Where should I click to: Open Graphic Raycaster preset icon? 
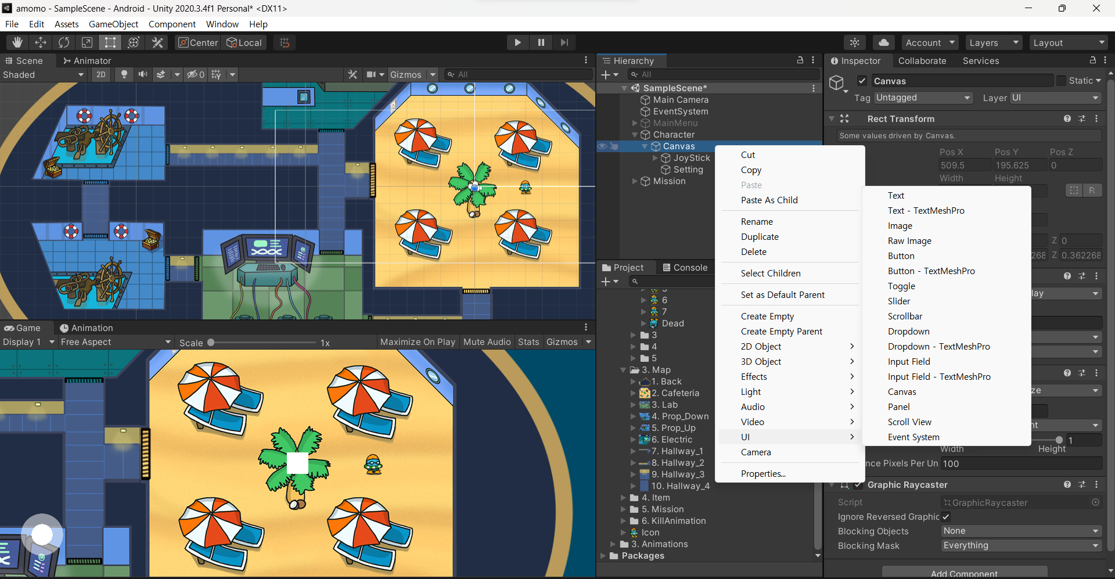1082,484
